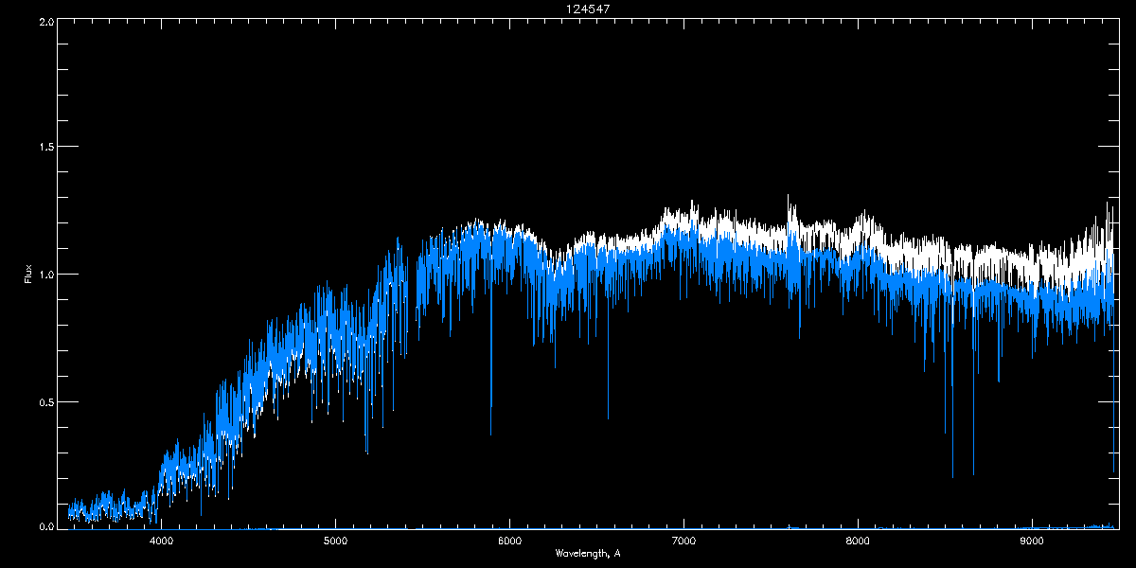
Task: Click the 1.0 y-axis tick label
Action: [45, 275]
